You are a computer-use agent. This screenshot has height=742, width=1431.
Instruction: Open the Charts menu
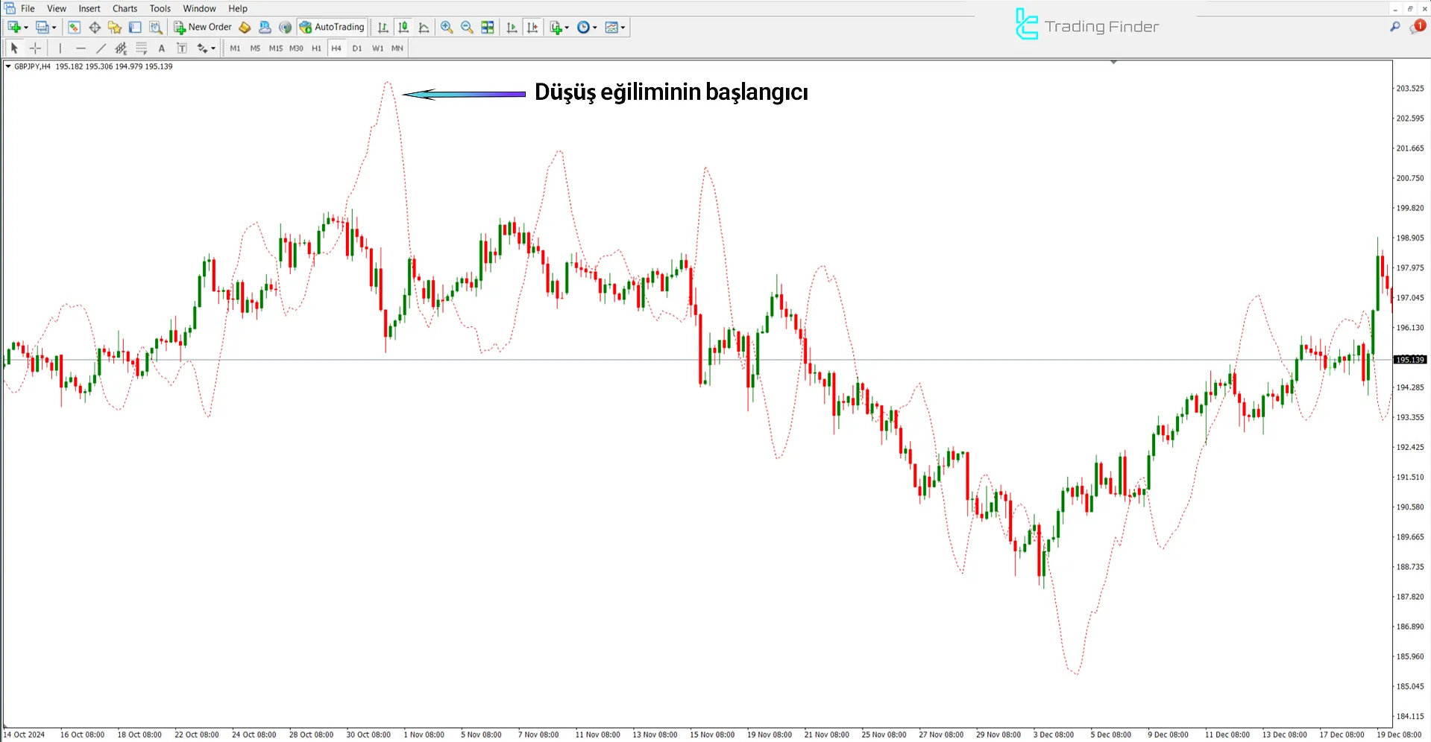124,8
